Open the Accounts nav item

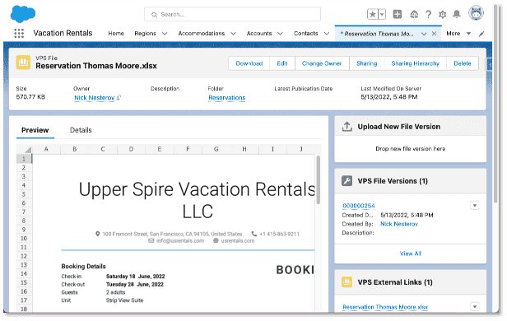259,33
